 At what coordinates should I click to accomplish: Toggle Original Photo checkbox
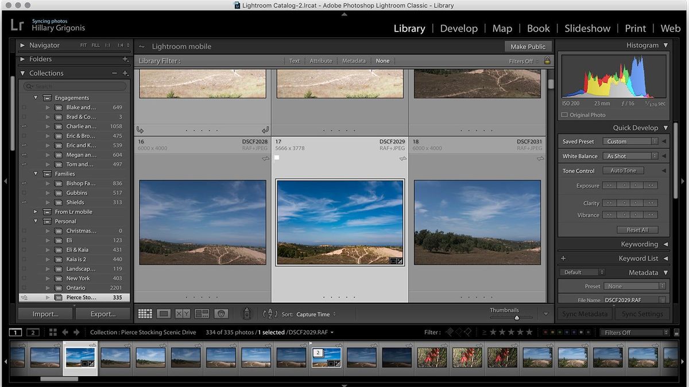[x=564, y=115]
